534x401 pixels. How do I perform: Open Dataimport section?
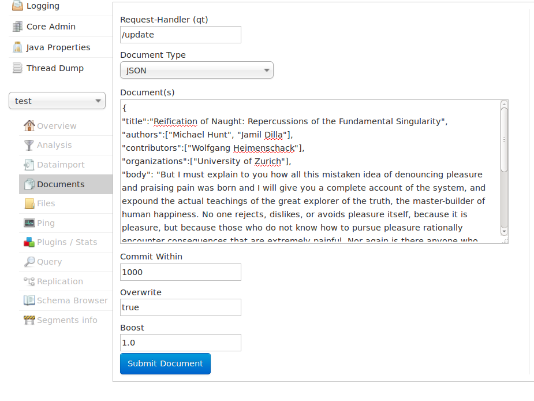pyautogui.click(x=61, y=165)
